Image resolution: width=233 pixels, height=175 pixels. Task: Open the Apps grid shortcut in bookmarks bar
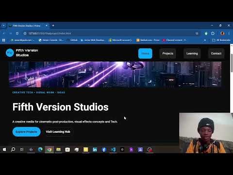click(3, 40)
